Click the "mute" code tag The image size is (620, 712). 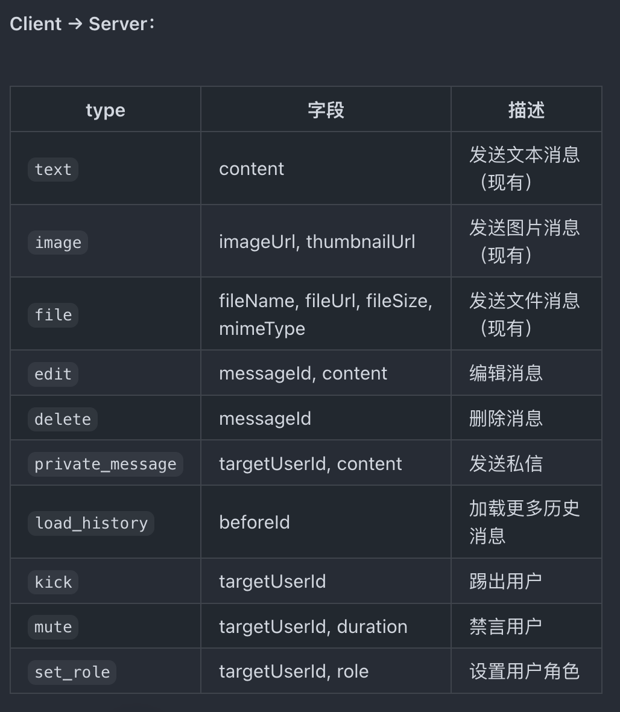pos(53,627)
